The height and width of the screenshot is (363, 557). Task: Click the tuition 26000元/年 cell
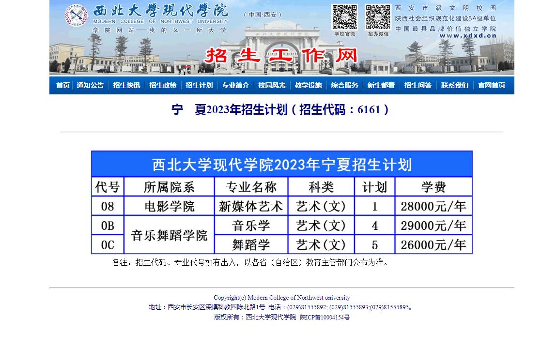pyautogui.click(x=433, y=245)
